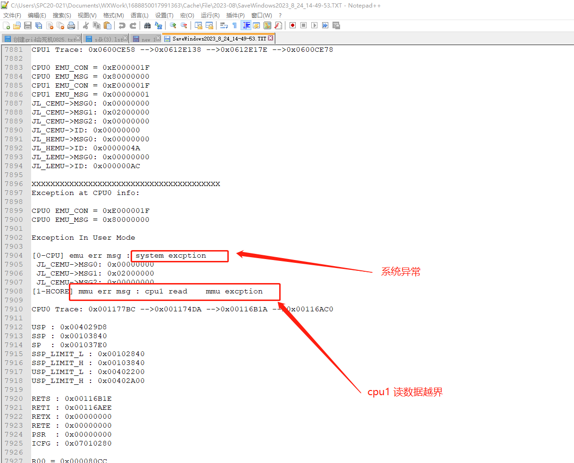Open the 设置(T) menu
Screen dimensions: 574x463
[x=164, y=16]
